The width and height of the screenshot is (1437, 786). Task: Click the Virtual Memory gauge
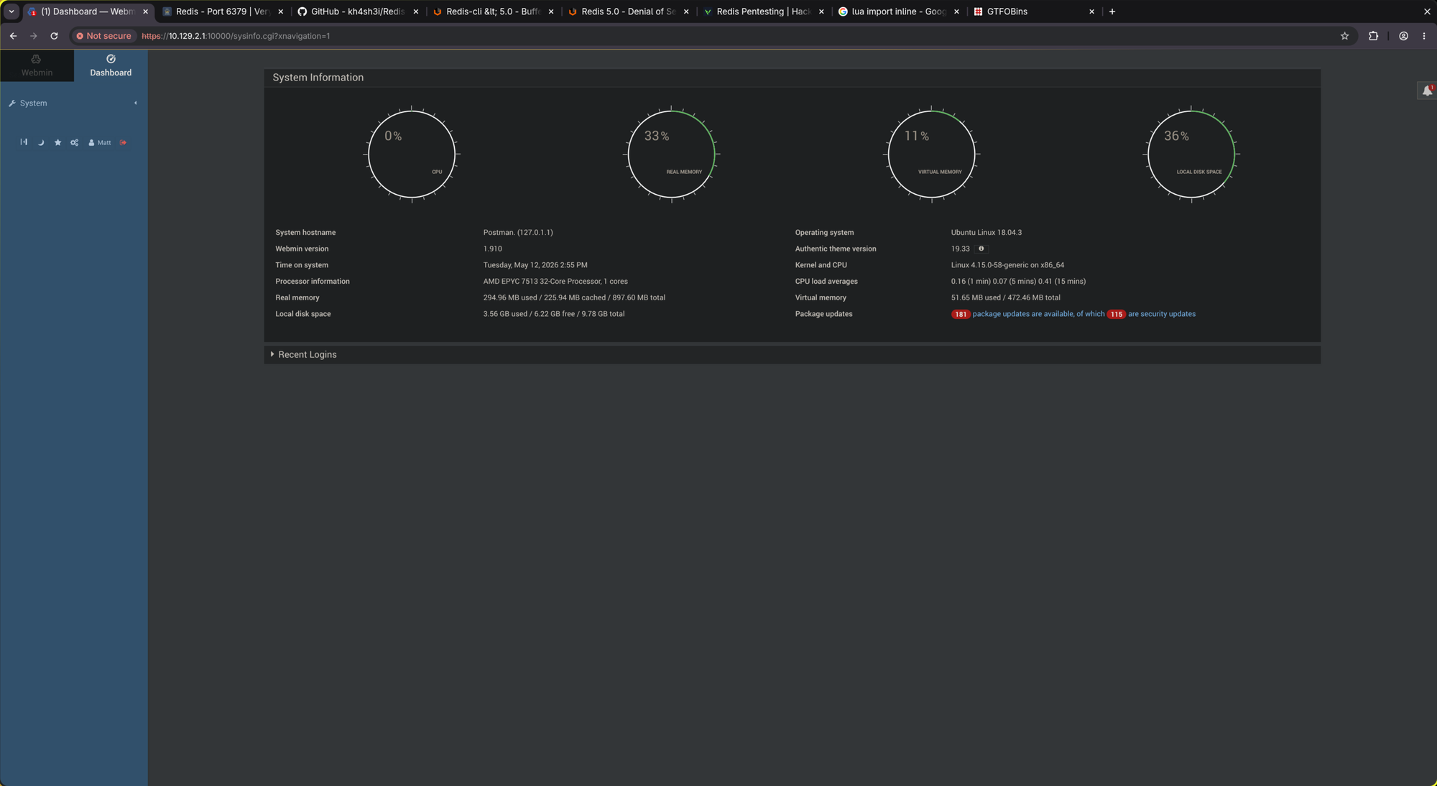[931, 154]
